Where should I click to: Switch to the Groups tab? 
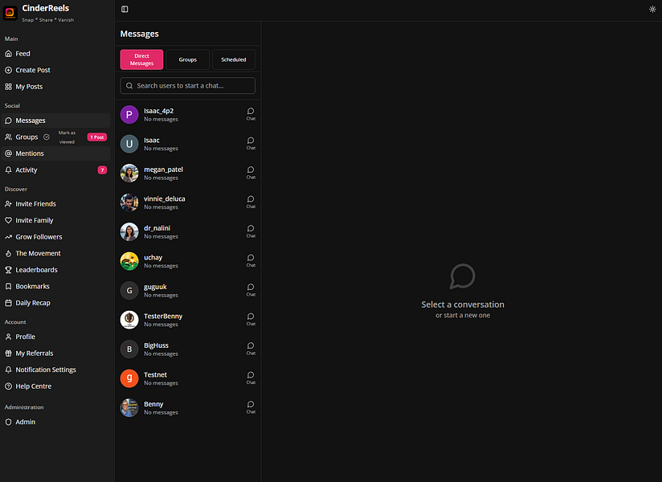point(187,59)
